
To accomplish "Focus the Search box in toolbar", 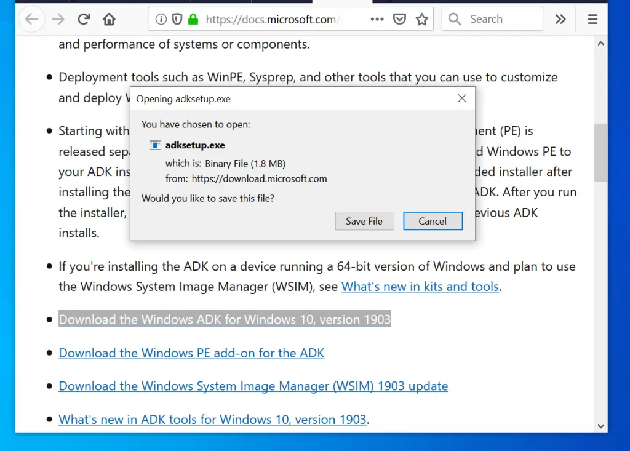I will [x=492, y=19].
